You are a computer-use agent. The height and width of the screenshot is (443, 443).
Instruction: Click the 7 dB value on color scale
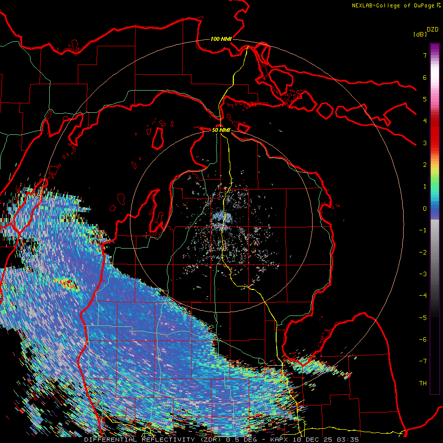click(x=425, y=56)
